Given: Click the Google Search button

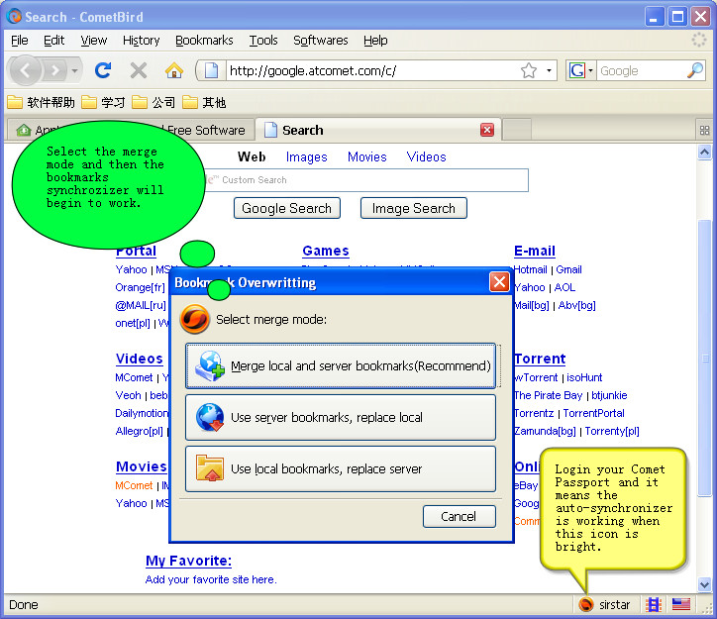Looking at the screenshot, I should (x=287, y=208).
